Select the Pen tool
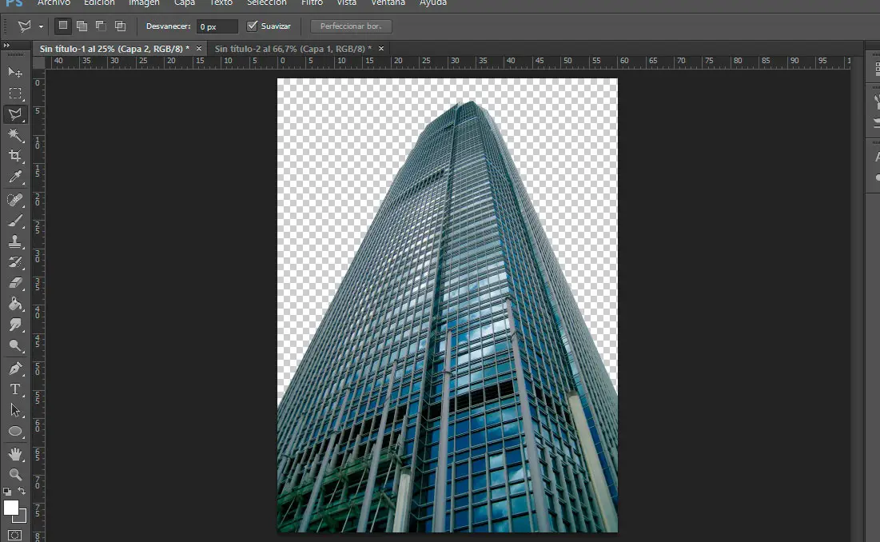The height and width of the screenshot is (542, 880). (15, 369)
